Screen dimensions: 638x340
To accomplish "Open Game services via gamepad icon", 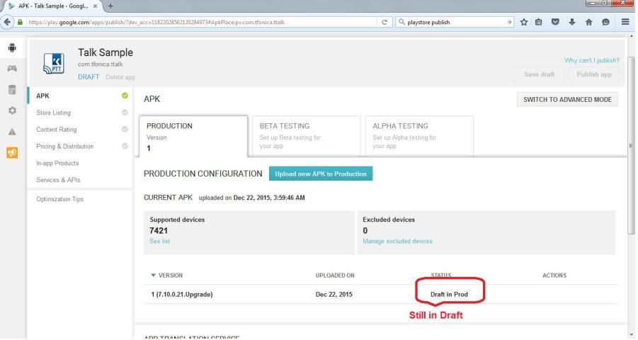I will click(12, 66).
